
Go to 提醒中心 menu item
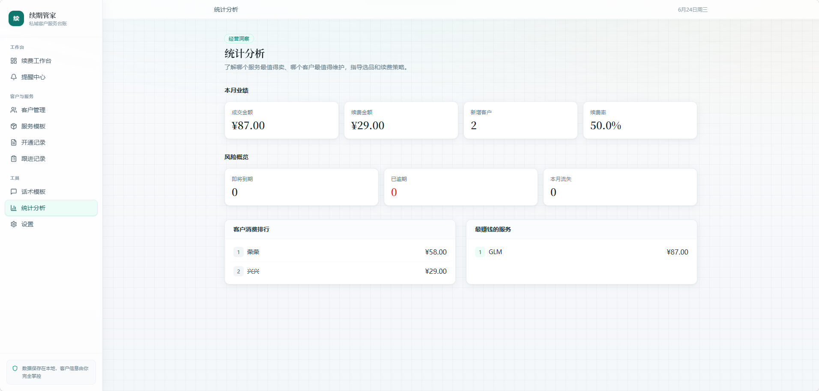click(x=51, y=77)
